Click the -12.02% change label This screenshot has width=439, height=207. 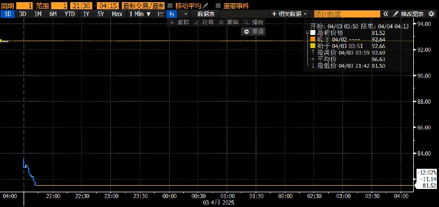pyautogui.click(x=427, y=173)
